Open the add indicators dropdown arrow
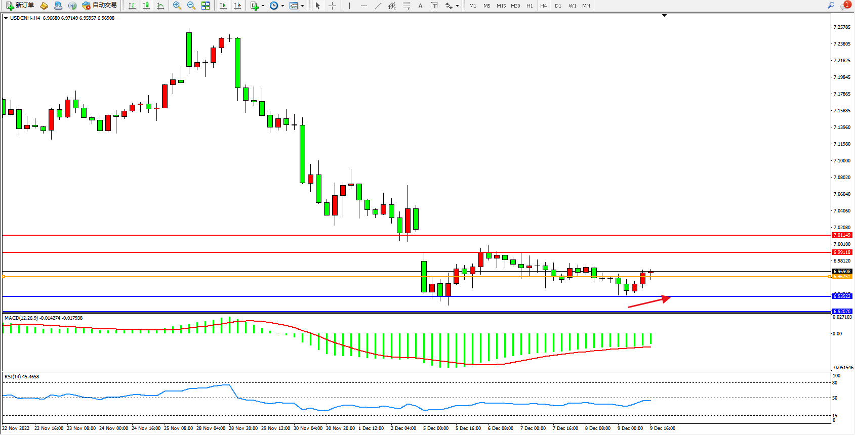 (263, 6)
